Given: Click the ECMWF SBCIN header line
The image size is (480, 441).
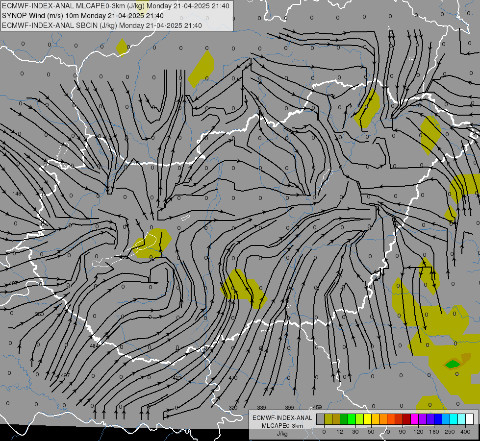Looking at the screenshot, I should click(101, 25).
